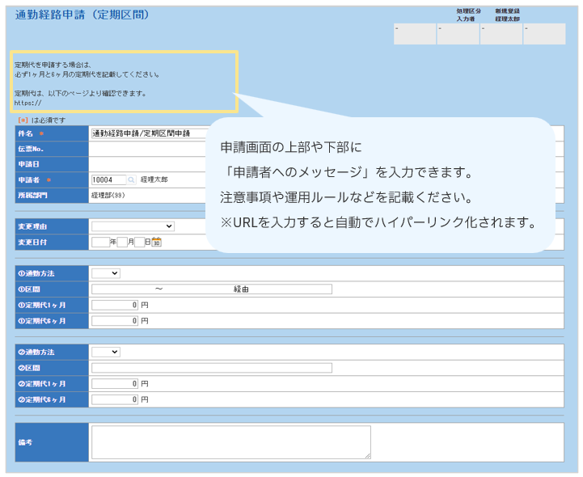Click the 備考 textarea resize handle

coord(368,457)
